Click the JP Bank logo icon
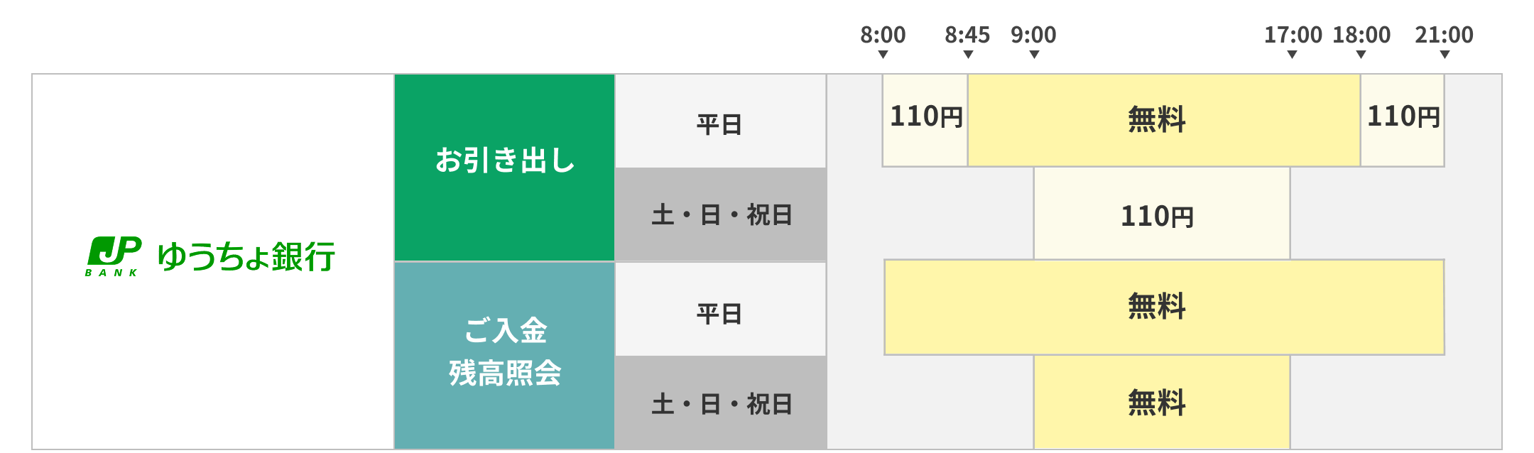1534x453 pixels. [x=113, y=256]
